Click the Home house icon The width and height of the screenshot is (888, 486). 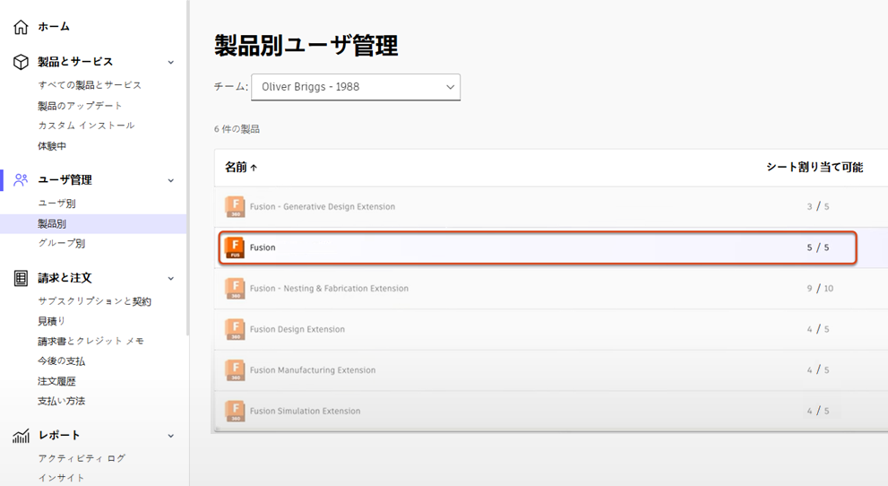[21, 27]
